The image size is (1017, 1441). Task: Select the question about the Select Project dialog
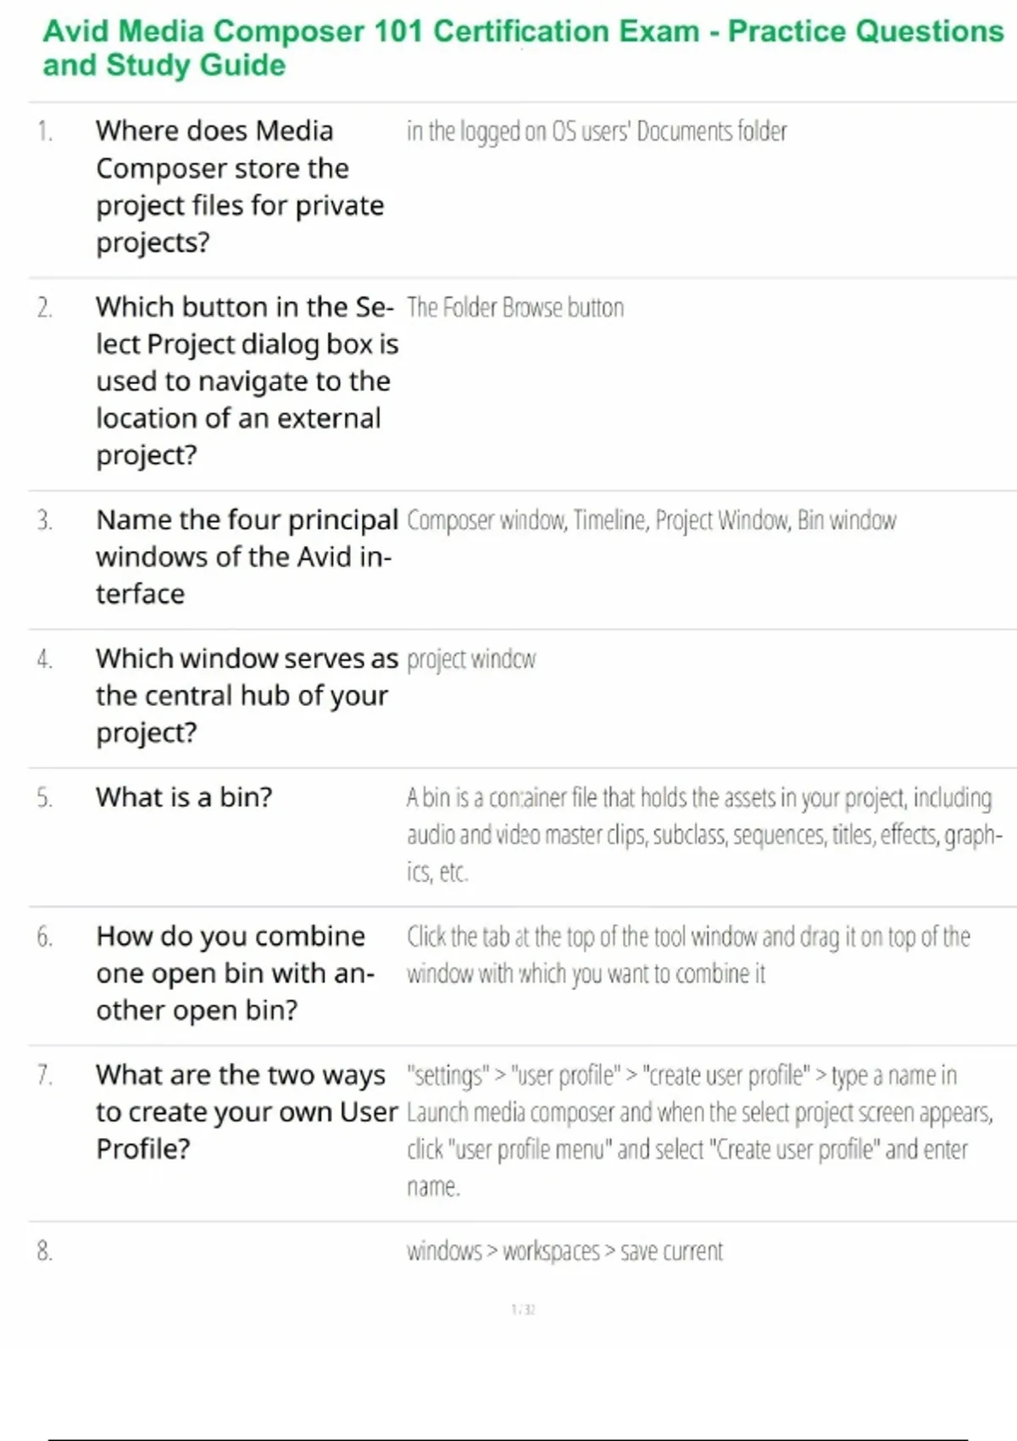246,381
